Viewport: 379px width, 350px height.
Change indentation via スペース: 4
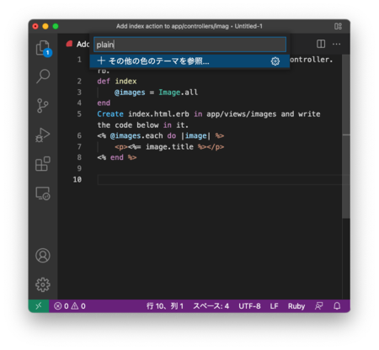(x=211, y=306)
